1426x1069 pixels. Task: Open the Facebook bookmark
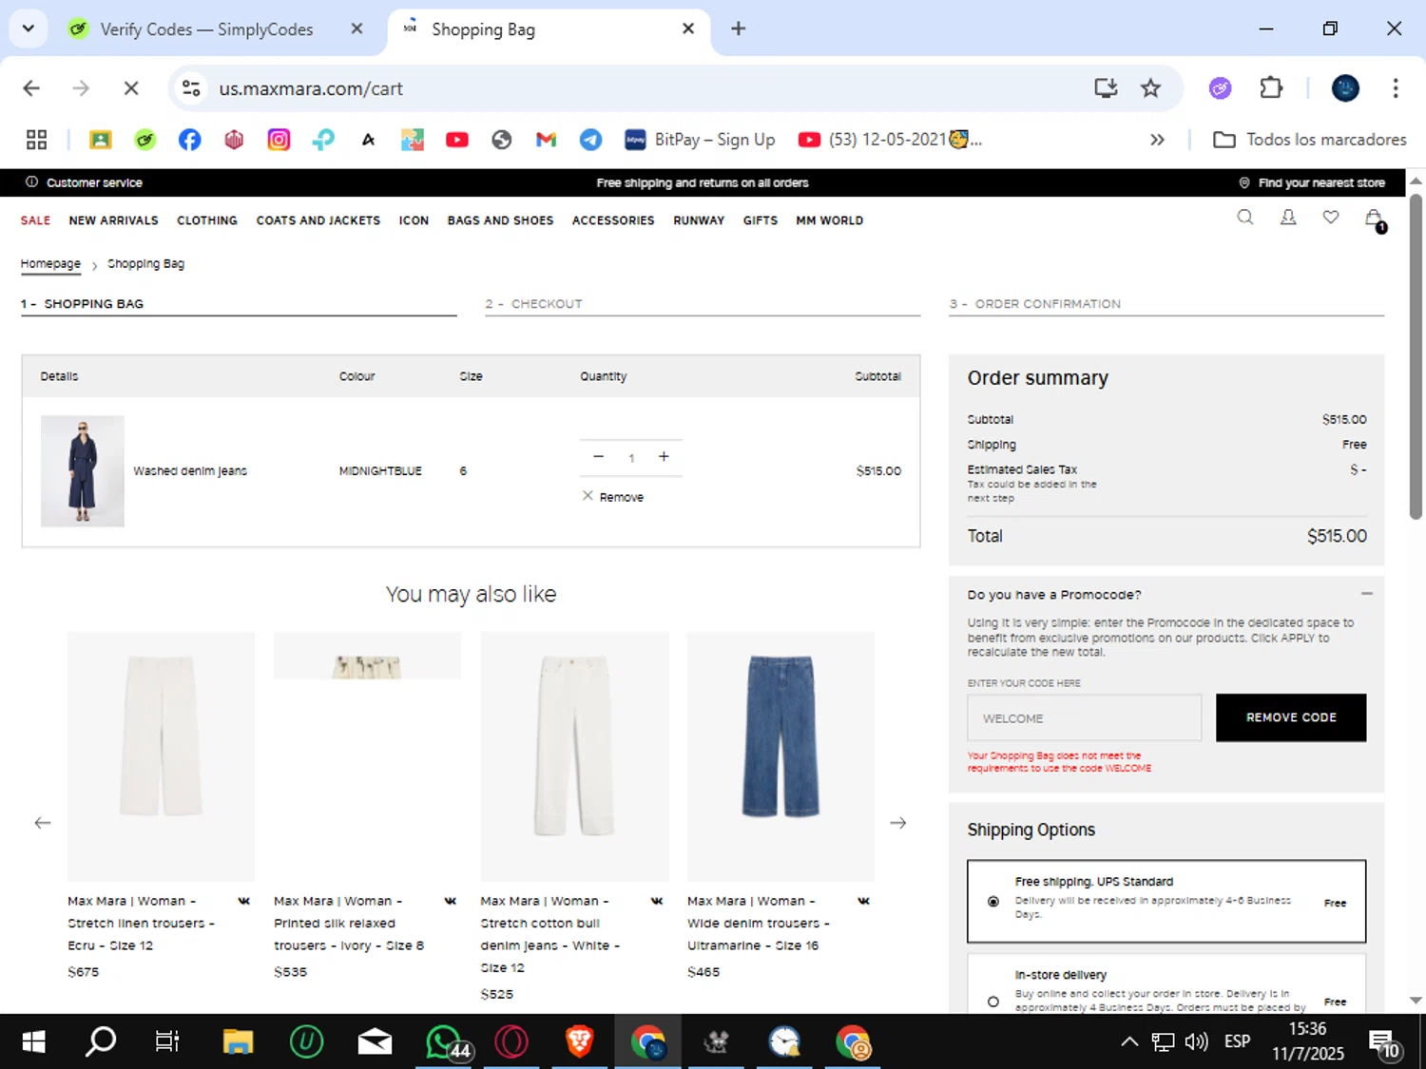pos(189,140)
